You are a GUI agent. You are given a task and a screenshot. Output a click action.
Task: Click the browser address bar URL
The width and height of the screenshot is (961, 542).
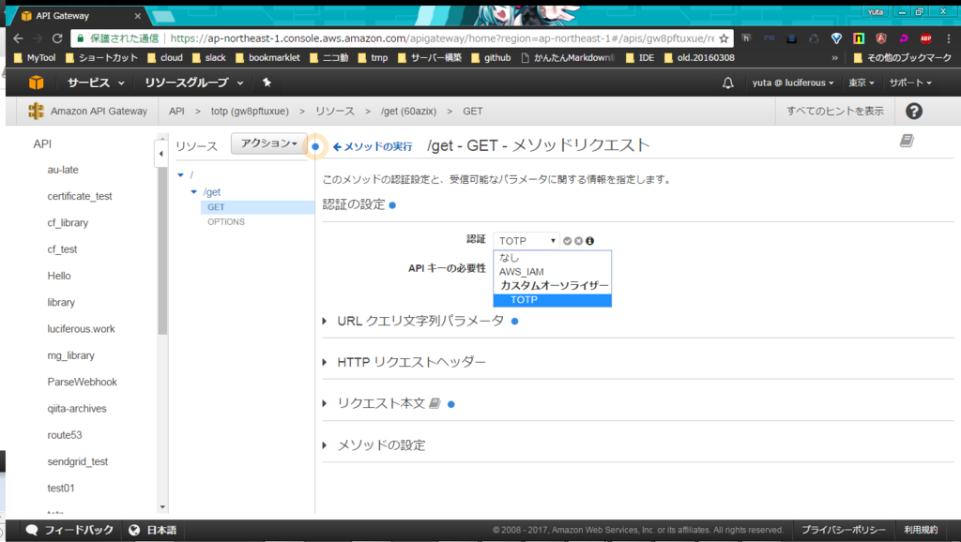click(x=441, y=38)
